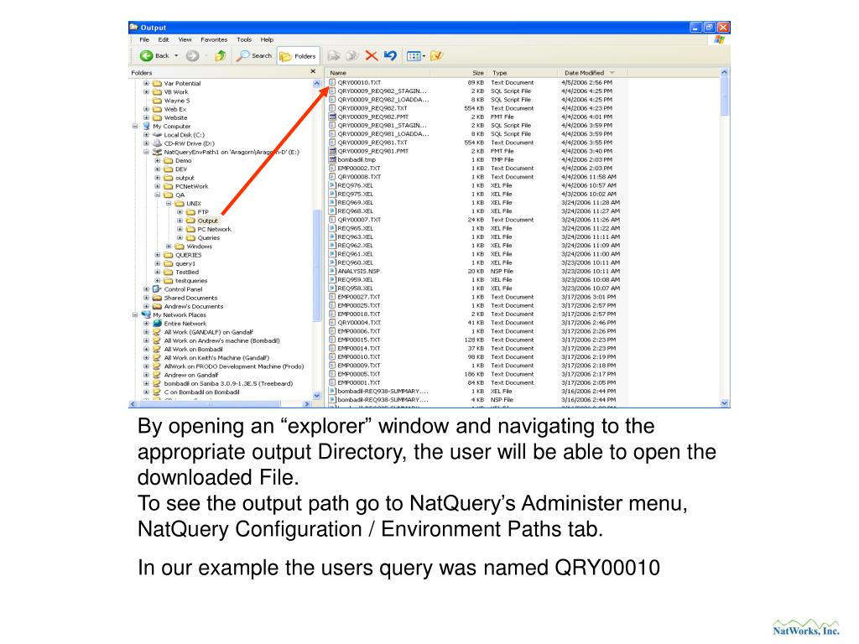The height and width of the screenshot is (644, 859).
Task: Click the folder tree scroll-right arrow
Action: pyautogui.click(x=306, y=404)
